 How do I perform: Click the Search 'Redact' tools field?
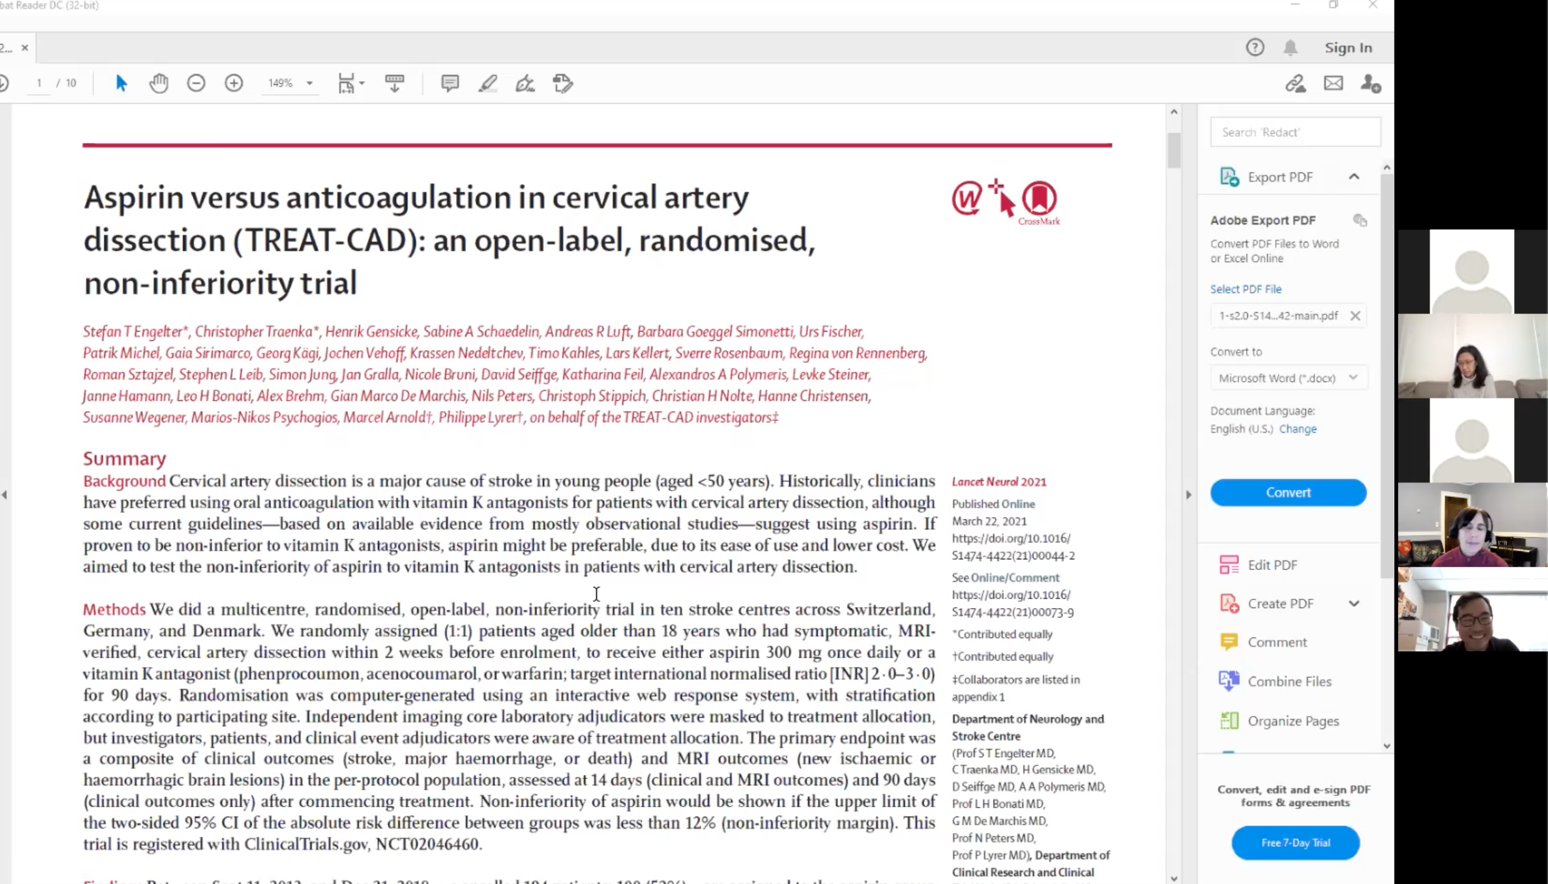(x=1295, y=132)
